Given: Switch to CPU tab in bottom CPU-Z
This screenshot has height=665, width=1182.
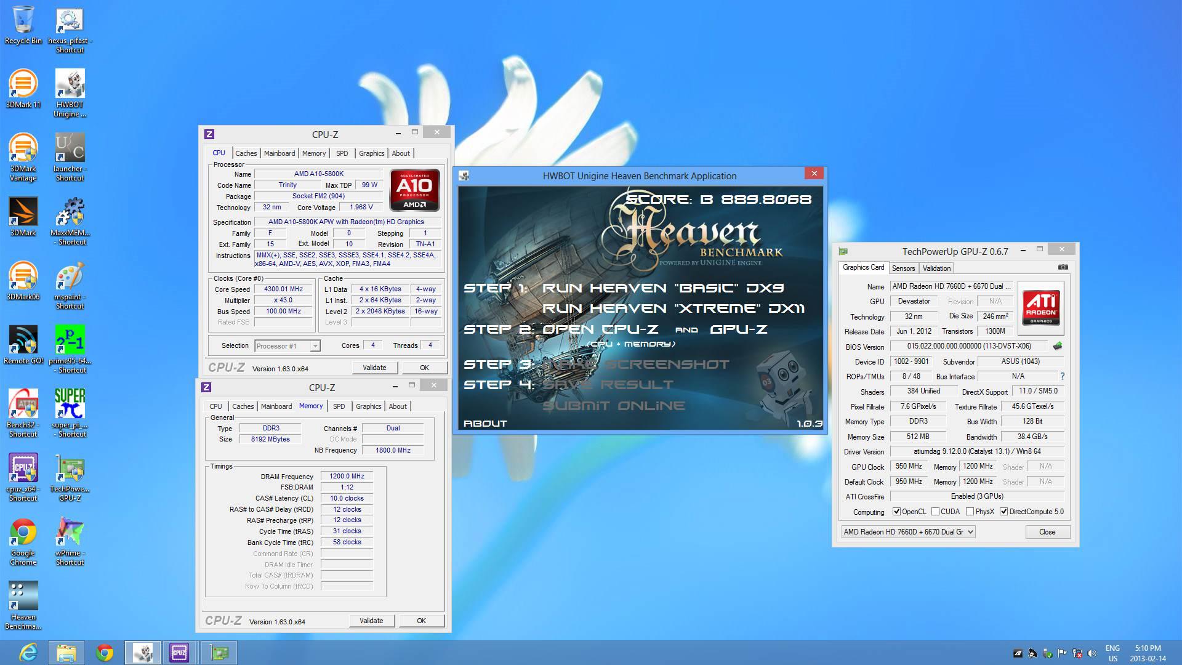Looking at the screenshot, I should (215, 406).
